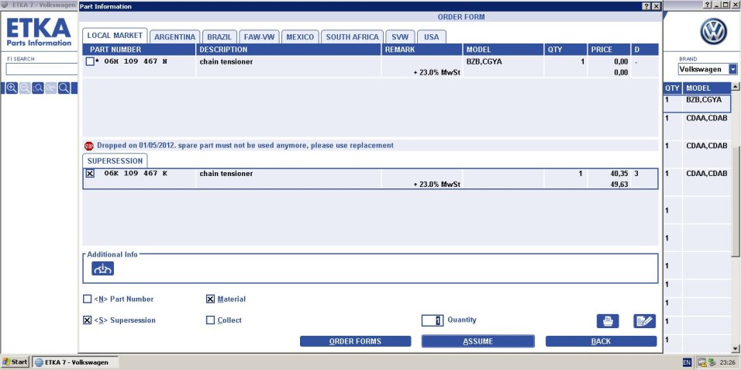The width and height of the screenshot is (741, 370).
Task: Click the greyed zoom out magnifier icon
Action: [25, 88]
